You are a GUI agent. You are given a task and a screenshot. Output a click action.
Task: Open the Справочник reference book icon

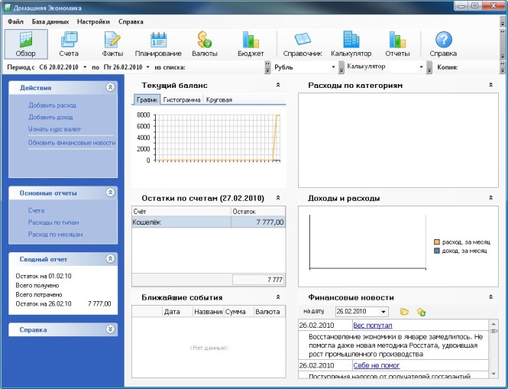(303, 44)
